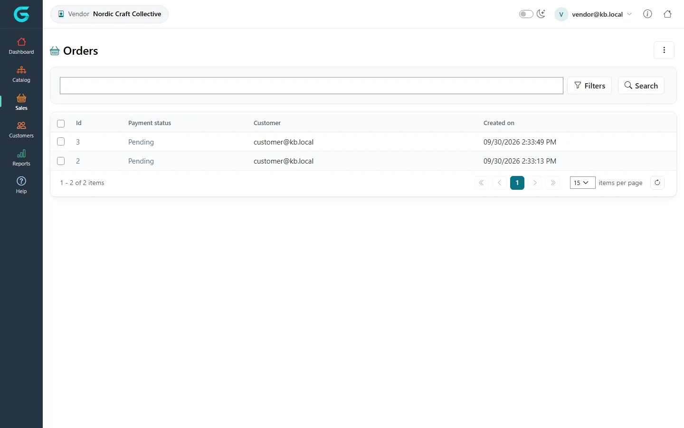Open the items per page dropdown
Viewport: 684px width, 428px height.
[x=582, y=183]
